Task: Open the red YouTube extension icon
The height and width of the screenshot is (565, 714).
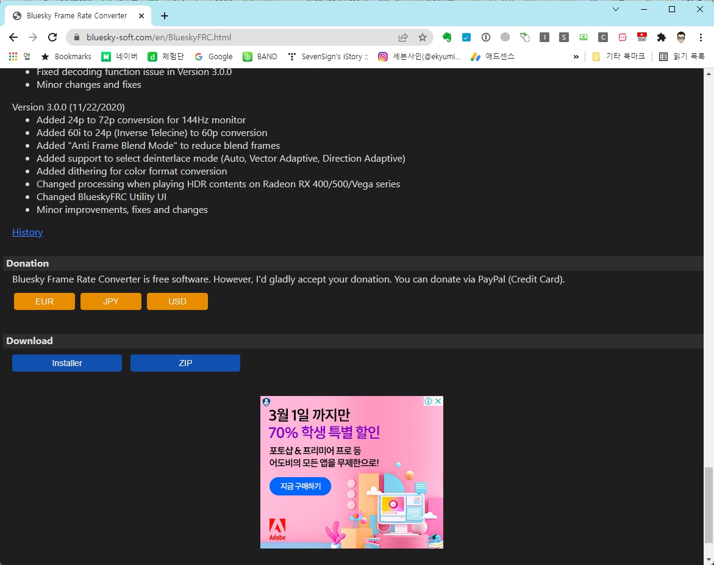Action: (x=642, y=37)
